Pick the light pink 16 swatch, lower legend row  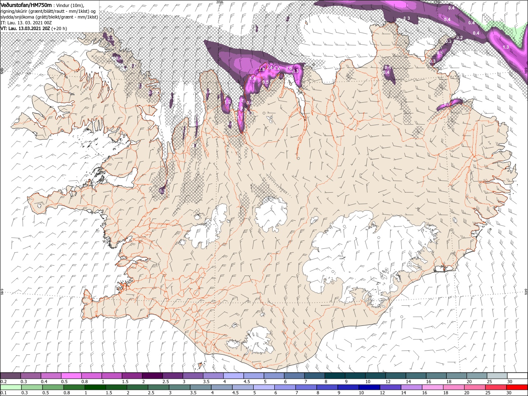coord(432,387)
